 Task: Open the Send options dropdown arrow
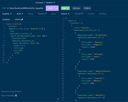pyautogui.click(x=57, y=8)
